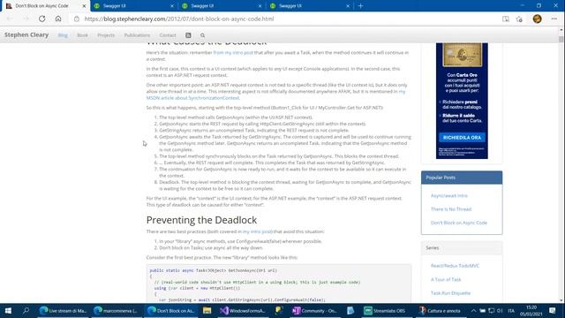Open the A Tour of Task series
This screenshot has width=565, height=318.
[446, 279]
